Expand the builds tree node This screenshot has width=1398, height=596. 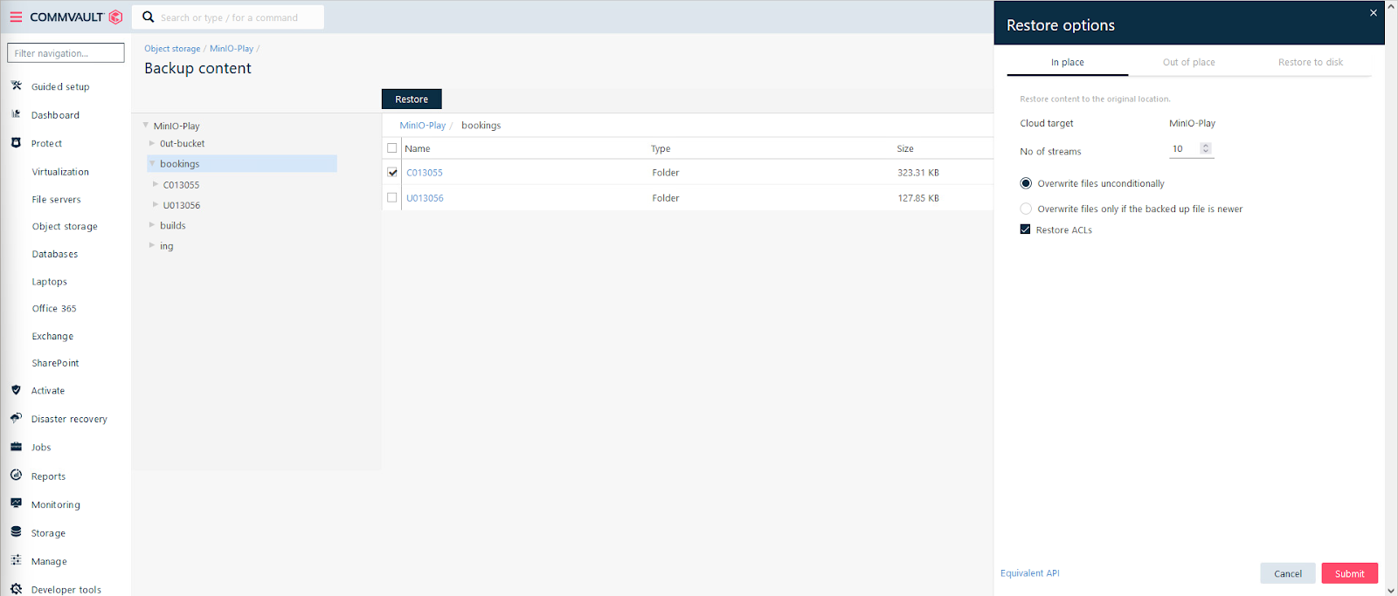pos(152,225)
